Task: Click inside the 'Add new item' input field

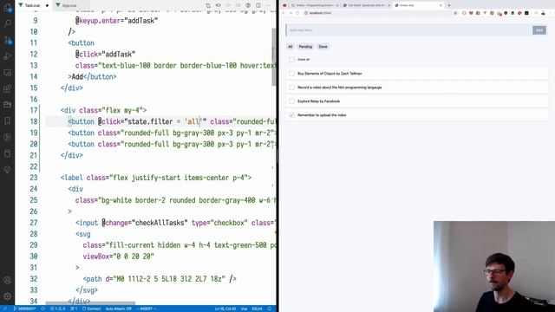Action: 408,30
